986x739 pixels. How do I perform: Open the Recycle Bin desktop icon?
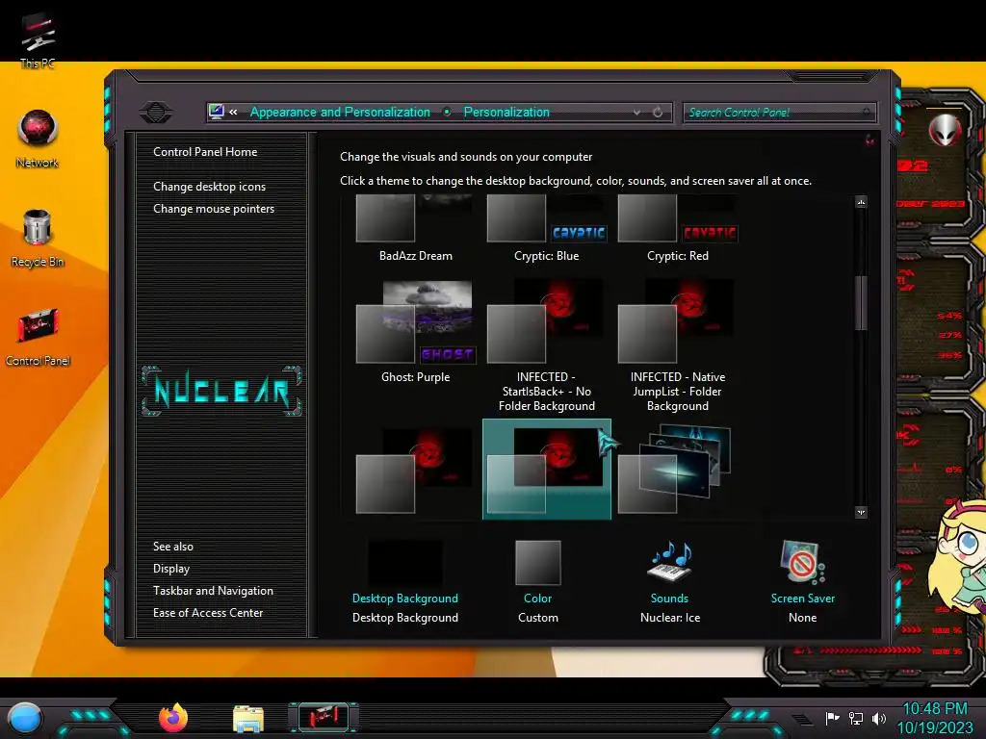click(38, 239)
